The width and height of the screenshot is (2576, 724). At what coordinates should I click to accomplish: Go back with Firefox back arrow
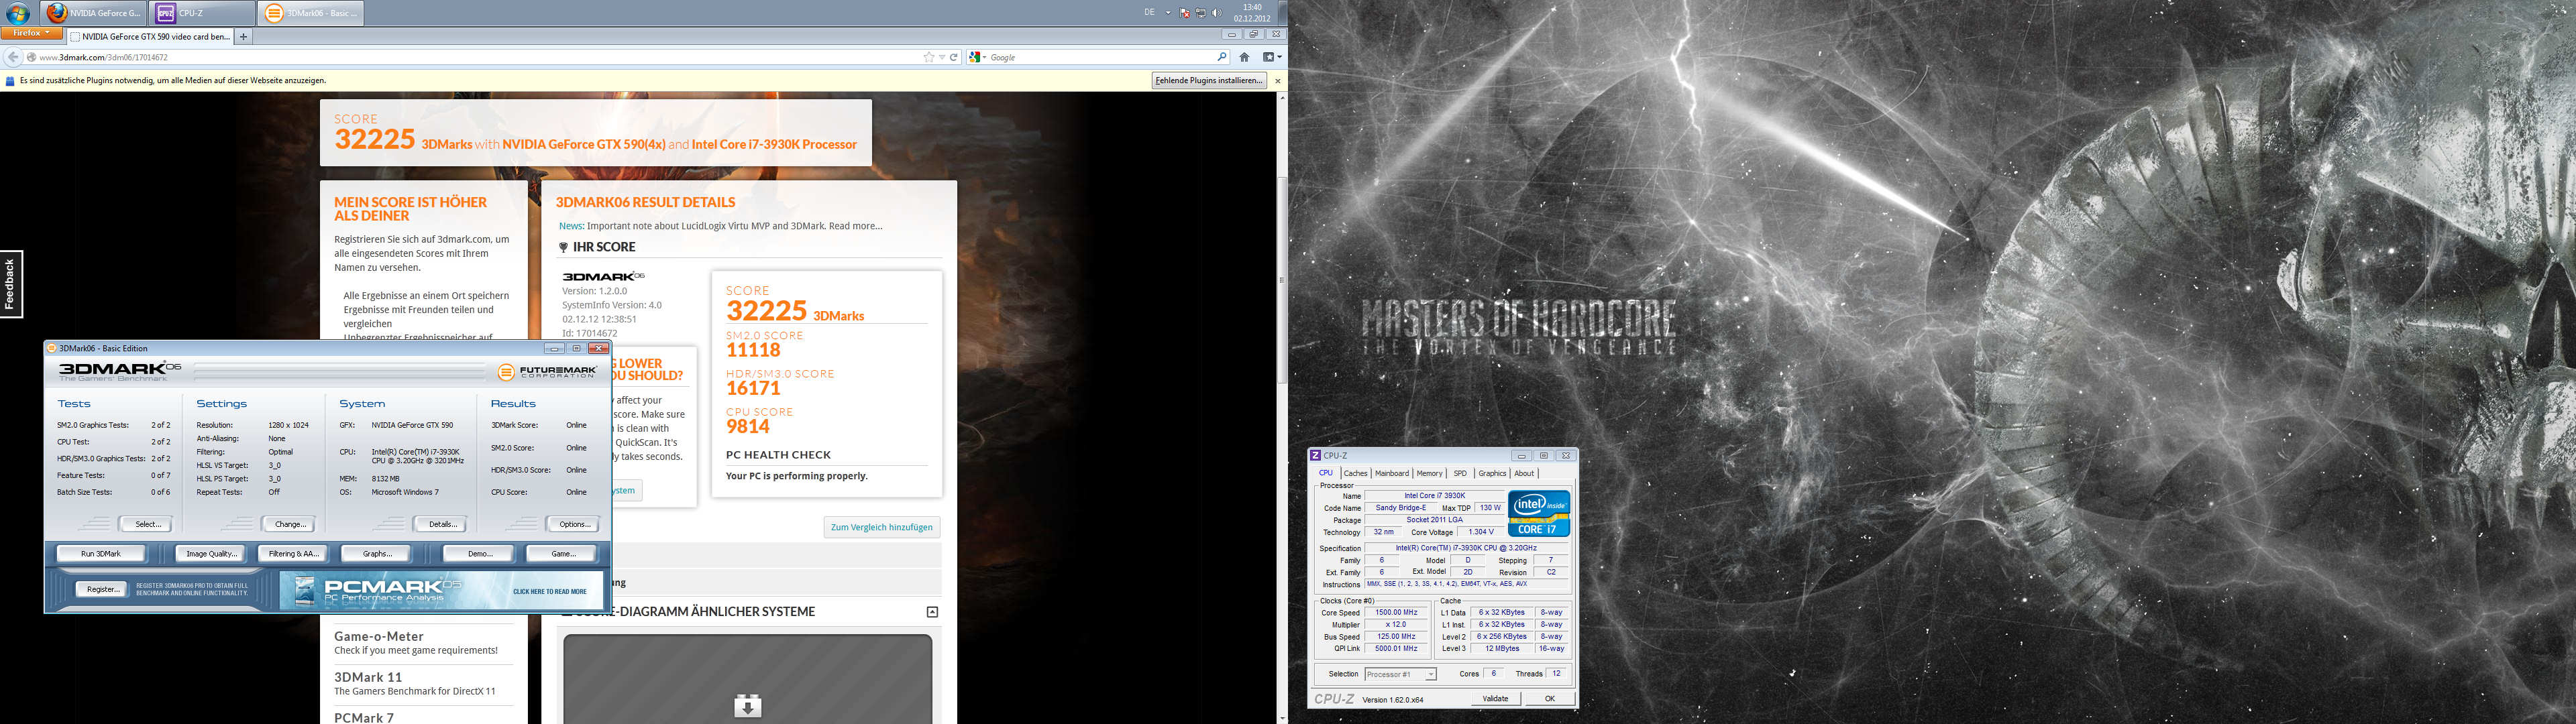click(x=13, y=57)
